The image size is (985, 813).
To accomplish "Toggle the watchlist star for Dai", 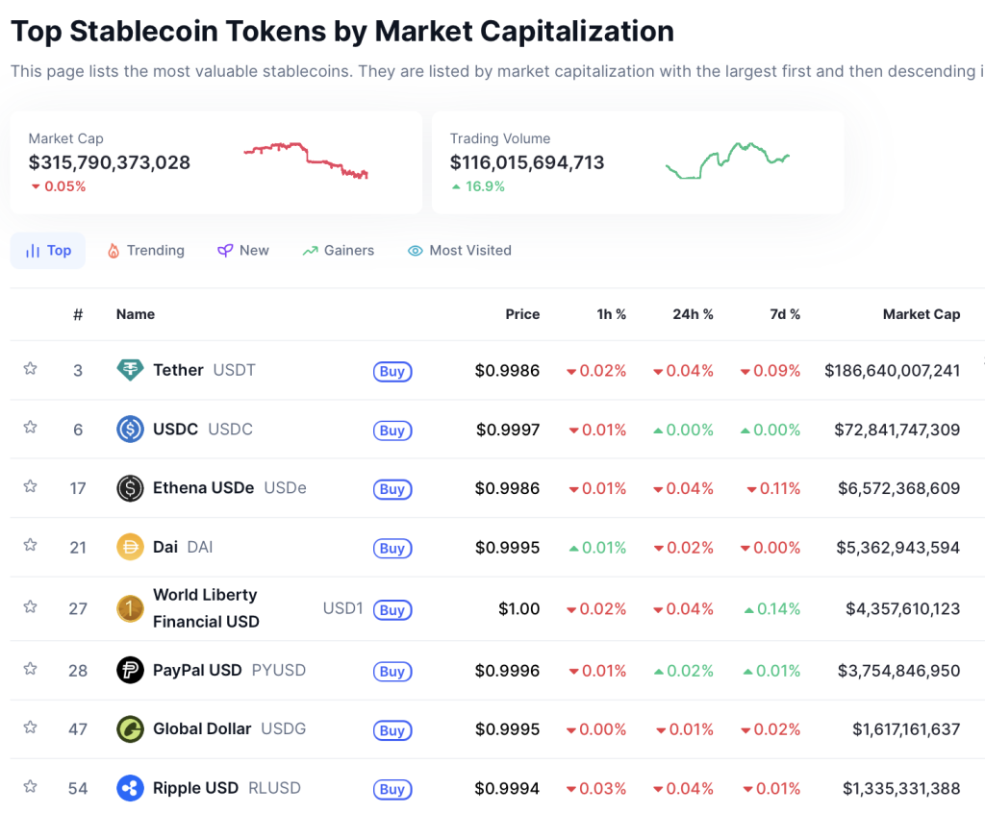I will point(30,546).
